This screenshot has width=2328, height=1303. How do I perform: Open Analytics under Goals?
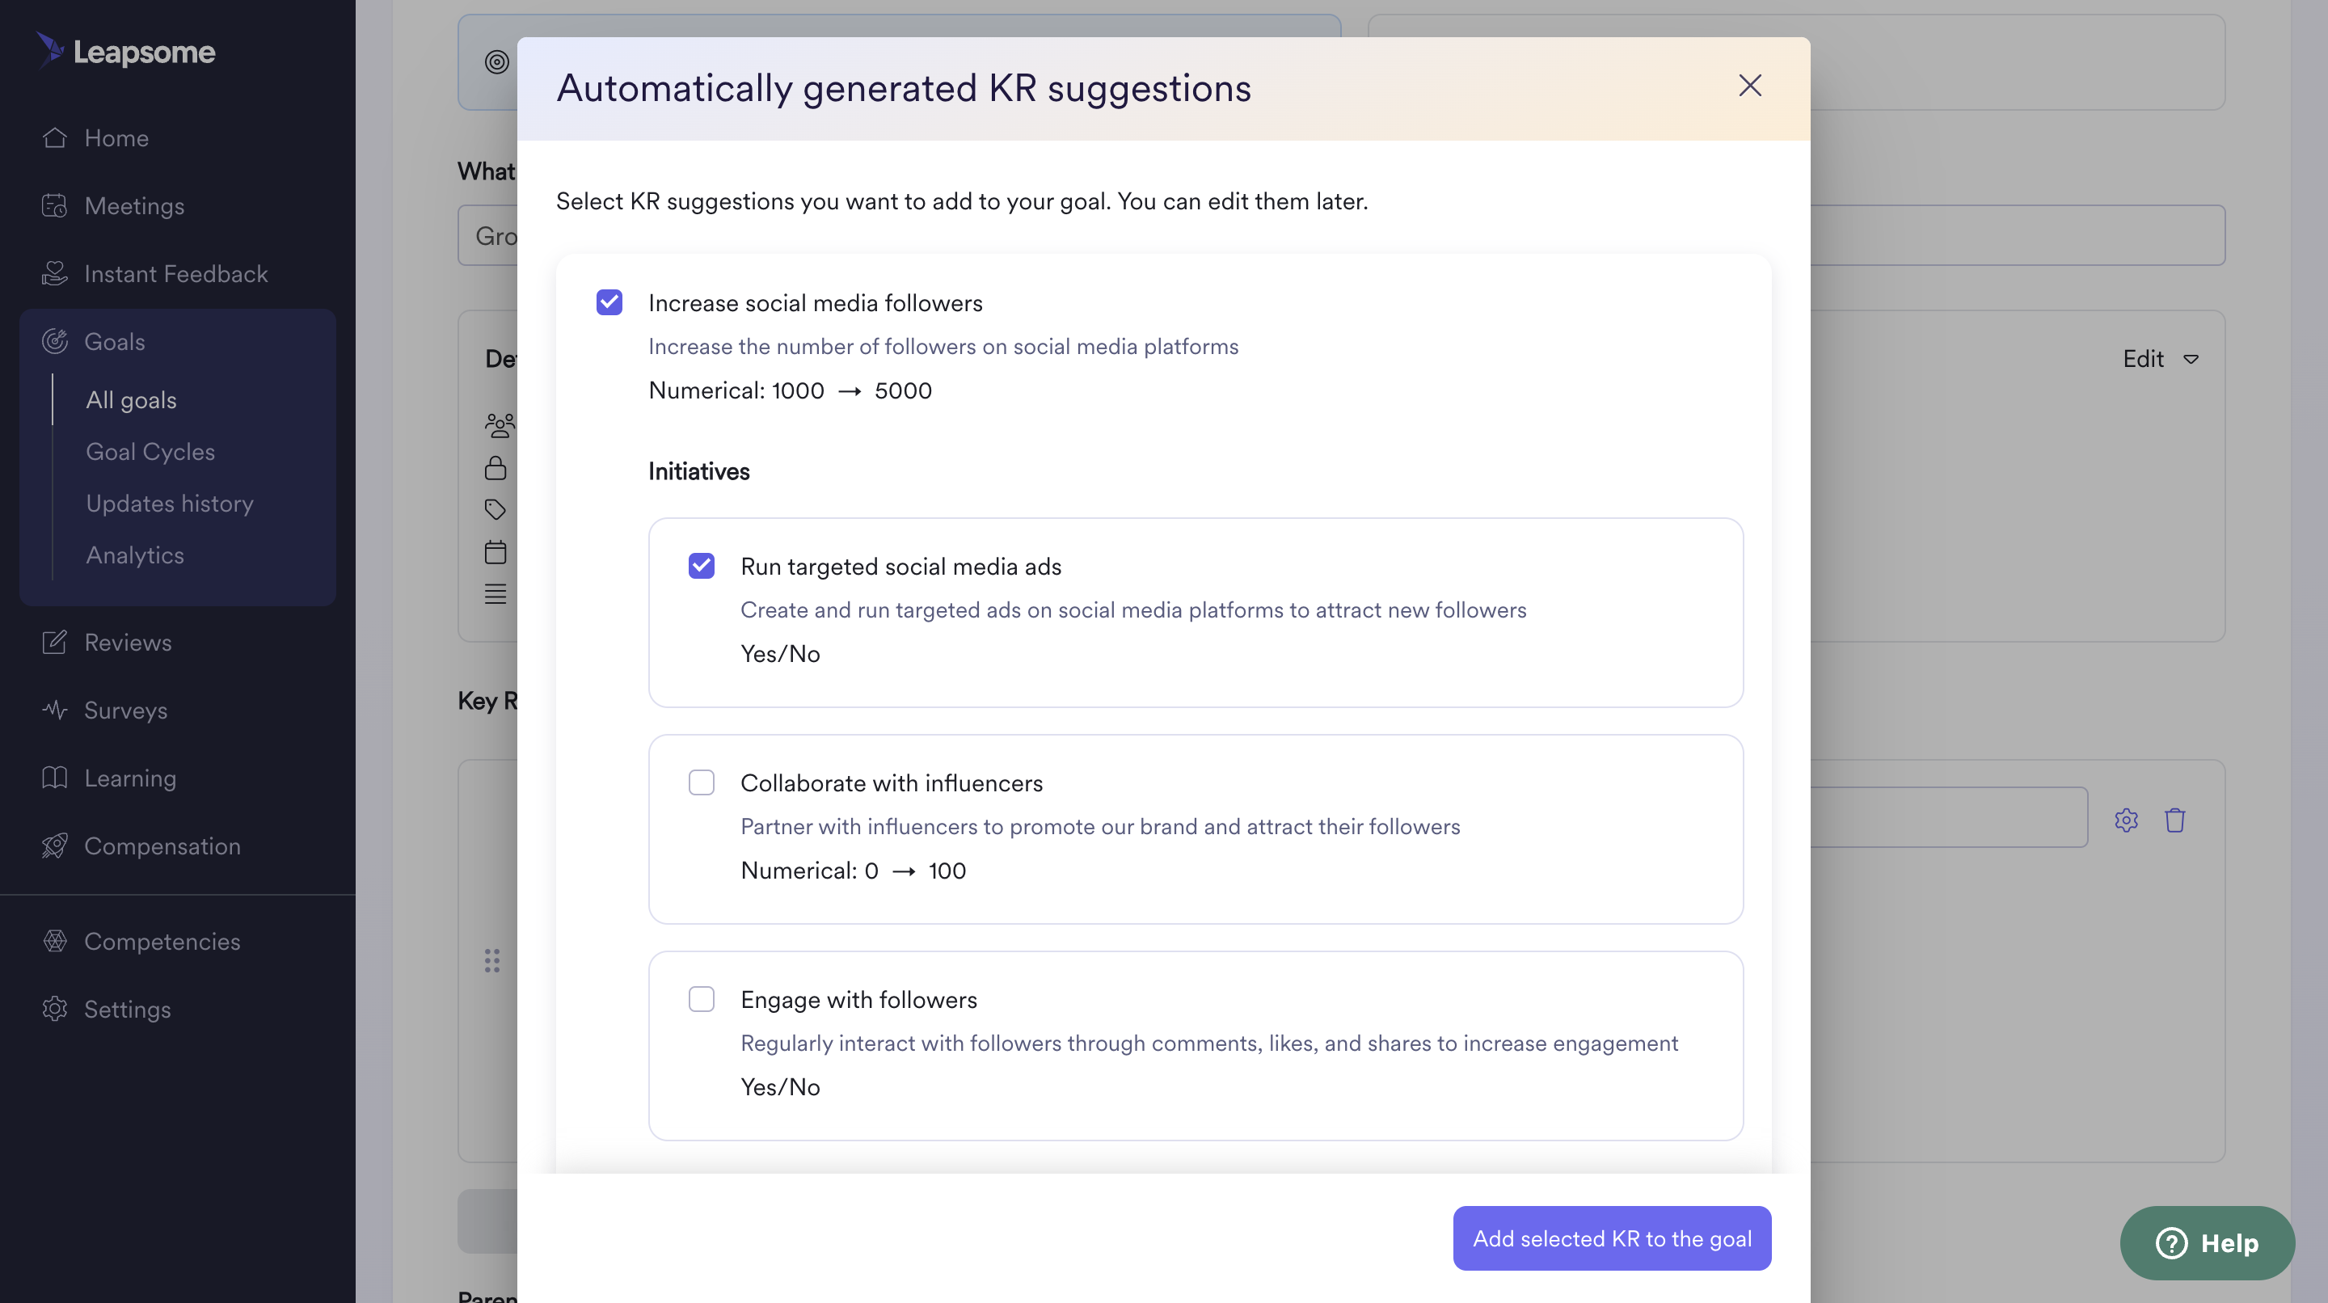tap(135, 555)
